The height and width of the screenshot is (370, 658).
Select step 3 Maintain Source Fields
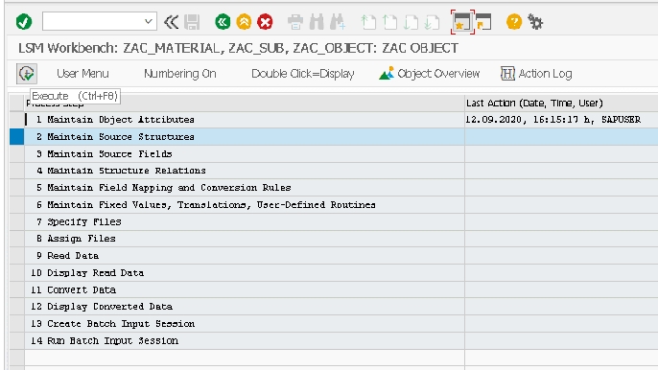click(245, 154)
